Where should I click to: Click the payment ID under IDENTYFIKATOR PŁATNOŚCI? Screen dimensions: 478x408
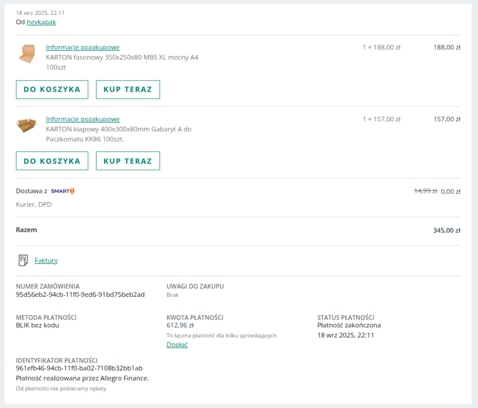coord(79,368)
